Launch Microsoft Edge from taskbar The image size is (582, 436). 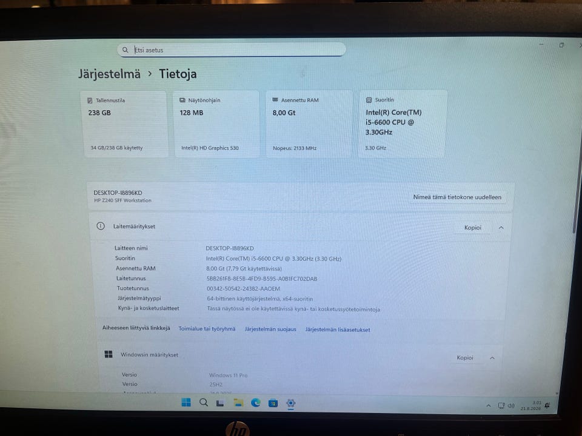point(255,403)
